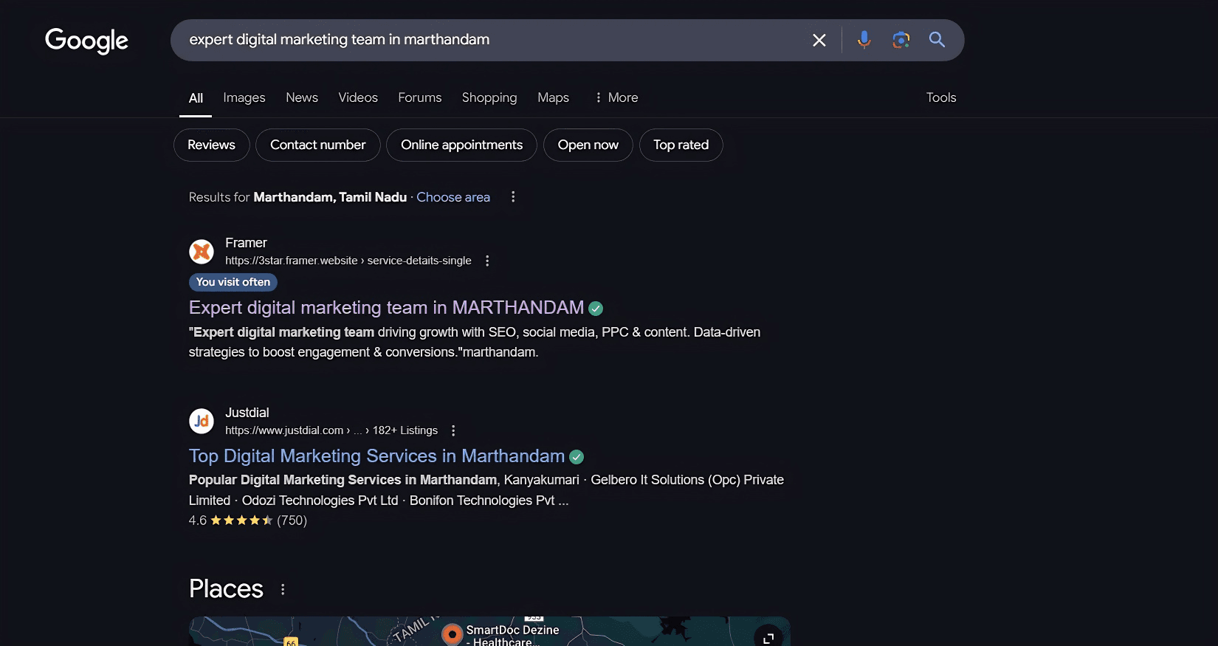
Task: Open 'Expert digital marketing team in MARTHANDAM' result
Action: 386,308
